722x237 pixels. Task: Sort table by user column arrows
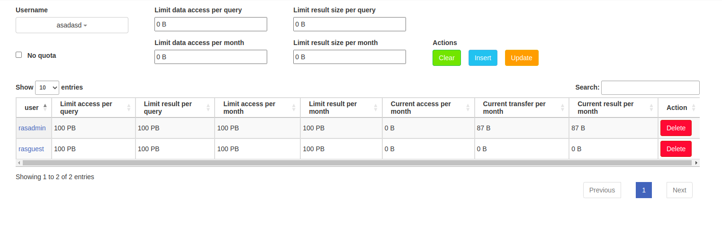coord(45,108)
